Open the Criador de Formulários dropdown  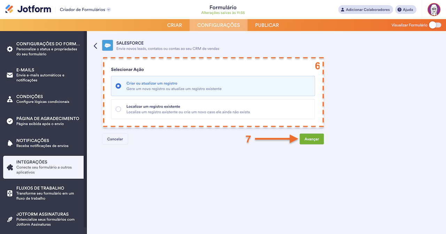coord(85,10)
